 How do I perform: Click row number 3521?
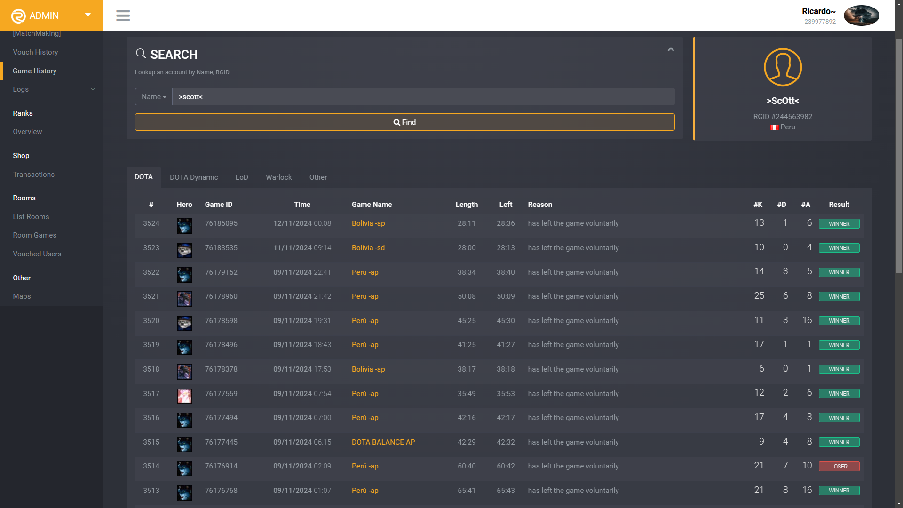pos(151,296)
